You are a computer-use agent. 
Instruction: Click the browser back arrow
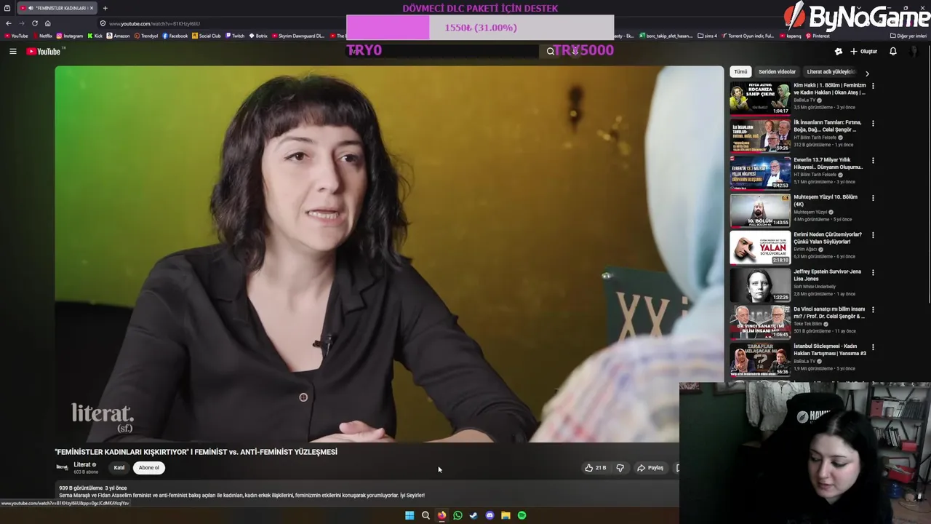[x=8, y=23]
